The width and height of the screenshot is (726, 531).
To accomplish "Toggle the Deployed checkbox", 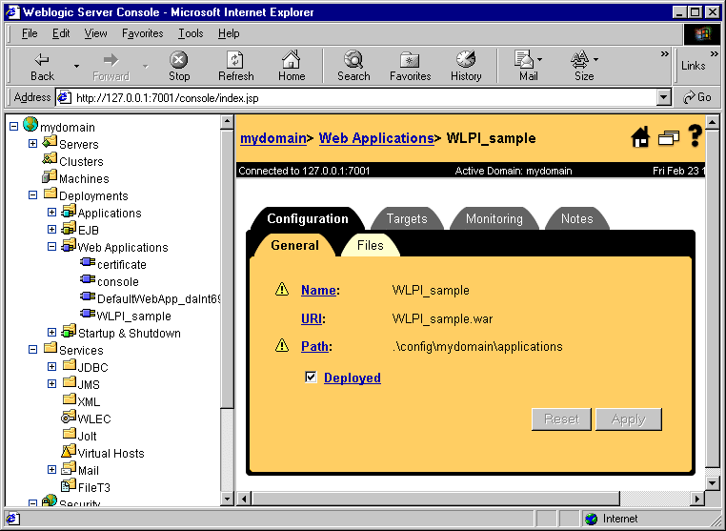I will 311,378.
